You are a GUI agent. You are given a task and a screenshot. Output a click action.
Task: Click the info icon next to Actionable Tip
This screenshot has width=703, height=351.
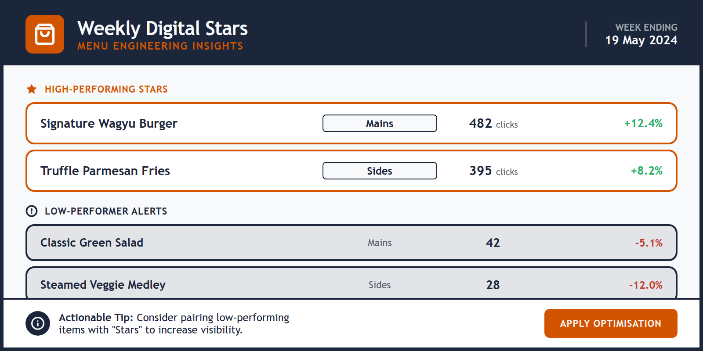(39, 323)
